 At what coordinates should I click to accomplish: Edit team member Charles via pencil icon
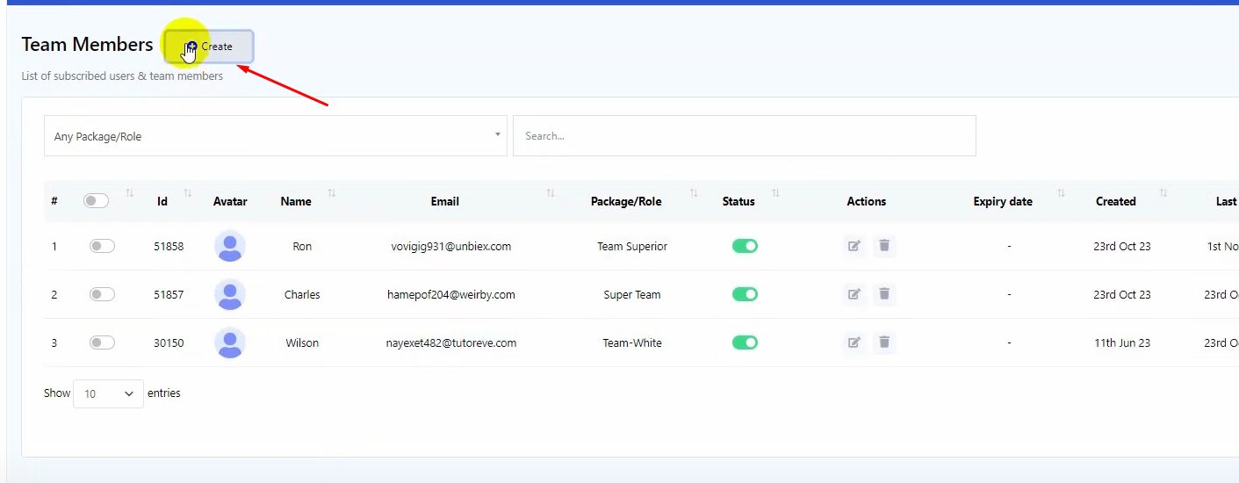click(854, 294)
